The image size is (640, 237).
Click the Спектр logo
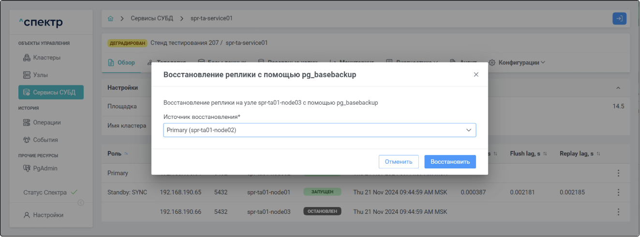coord(41,23)
